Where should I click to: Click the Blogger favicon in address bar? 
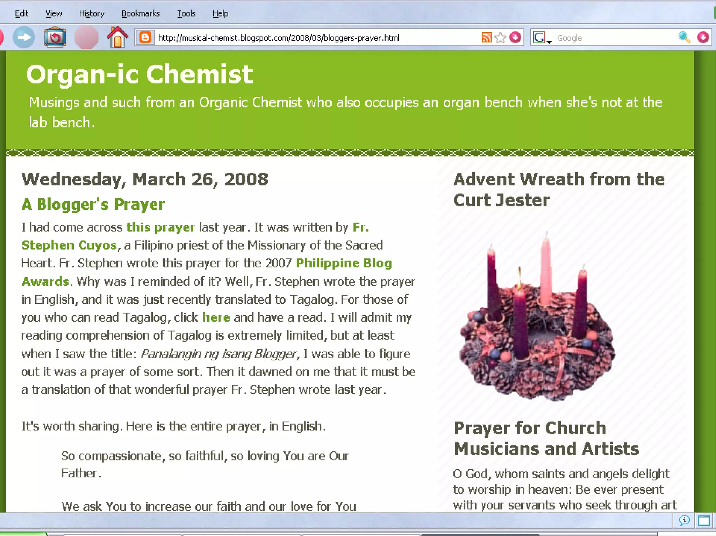pos(145,37)
